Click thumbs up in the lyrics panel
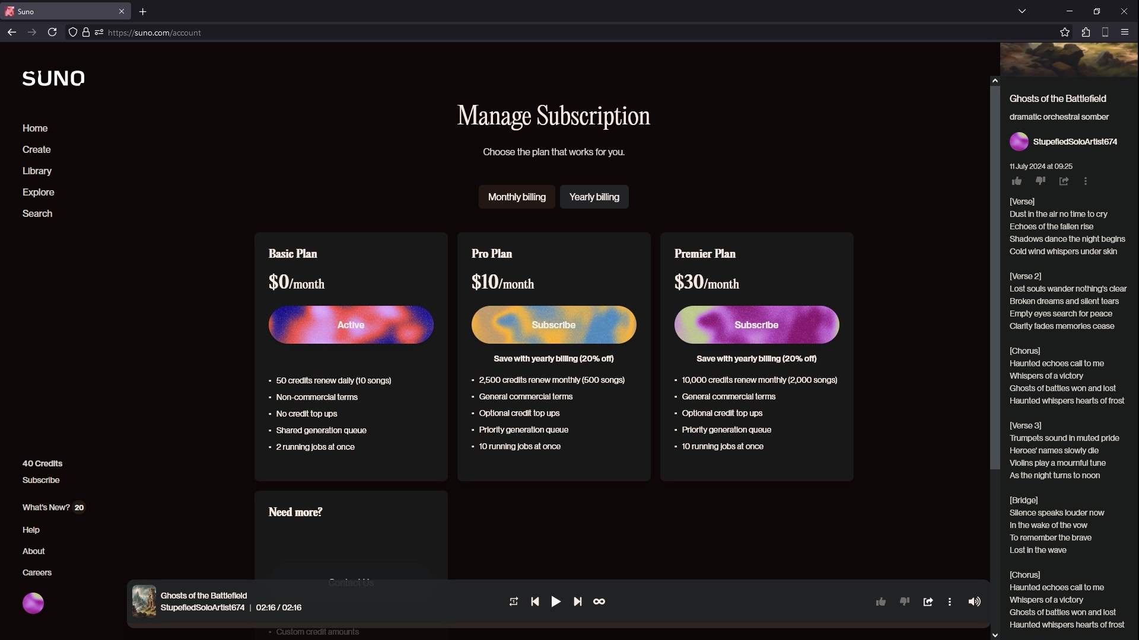This screenshot has width=1139, height=640. [1017, 181]
